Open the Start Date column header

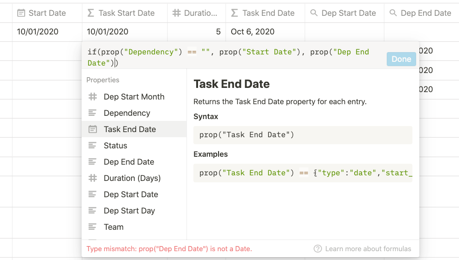click(47, 13)
